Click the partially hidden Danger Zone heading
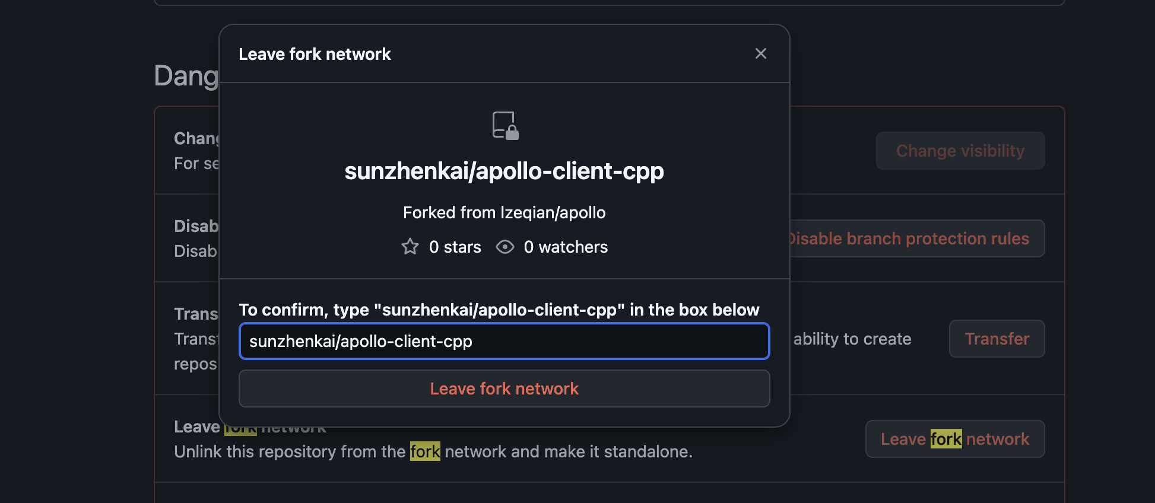 [186, 76]
